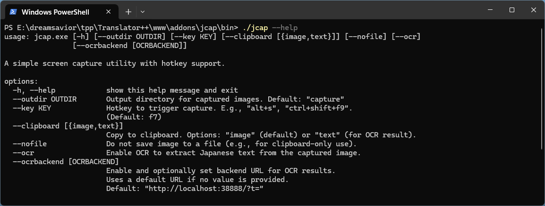Click "--ocrbackend [OCRBACKEND]" in the options list
Viewport: 545px width, 206px height.
(66, 162)
